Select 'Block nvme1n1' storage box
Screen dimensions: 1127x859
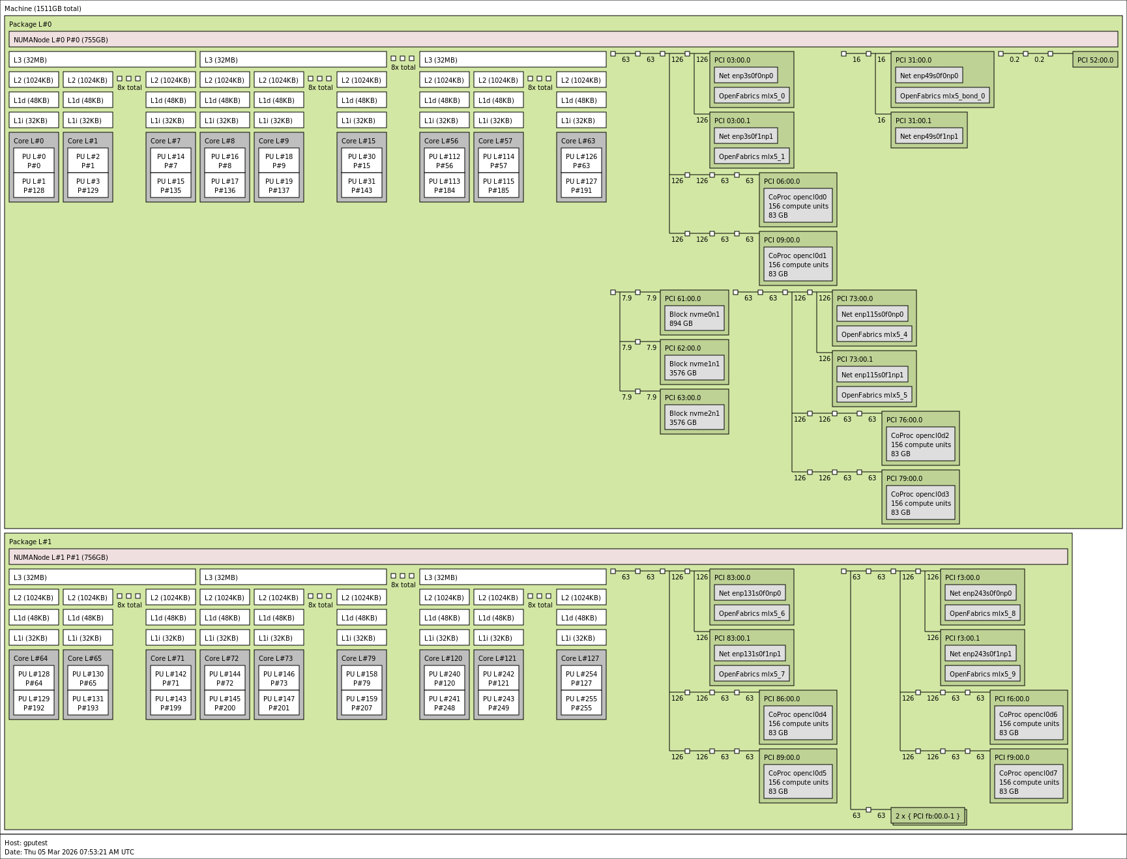694,368
